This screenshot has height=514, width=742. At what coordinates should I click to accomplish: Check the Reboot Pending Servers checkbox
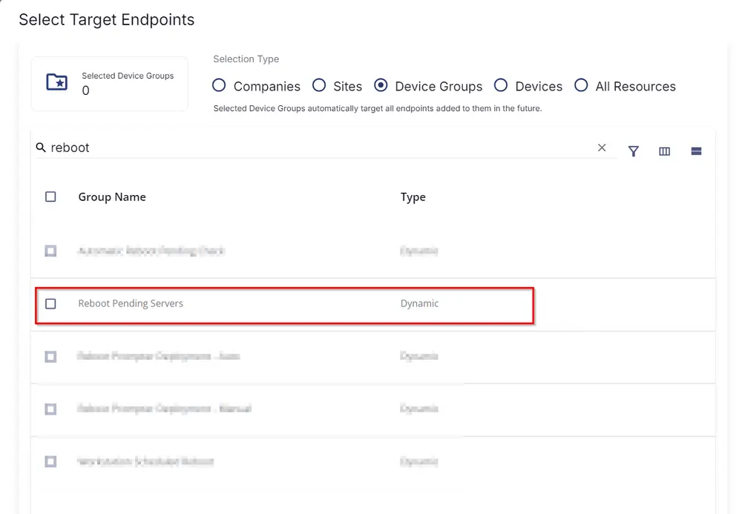click(50, 303)
